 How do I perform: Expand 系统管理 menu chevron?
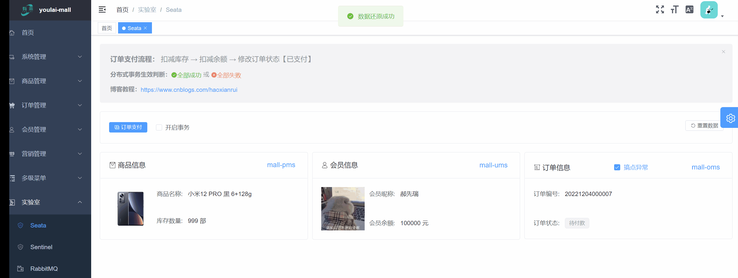pos(80,57)
